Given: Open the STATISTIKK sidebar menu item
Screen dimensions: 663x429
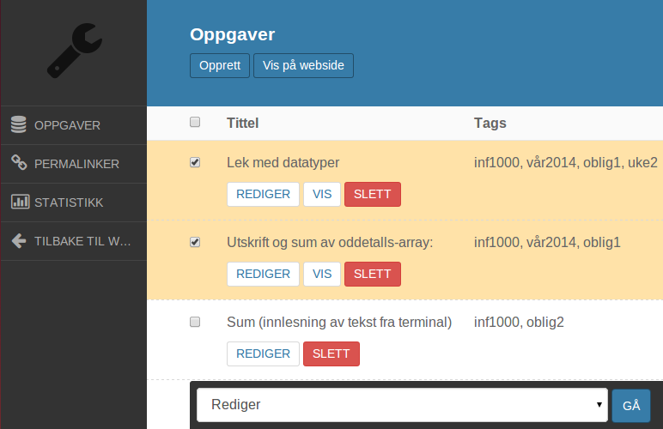Looking at the screenshot, I should (74, 202).
